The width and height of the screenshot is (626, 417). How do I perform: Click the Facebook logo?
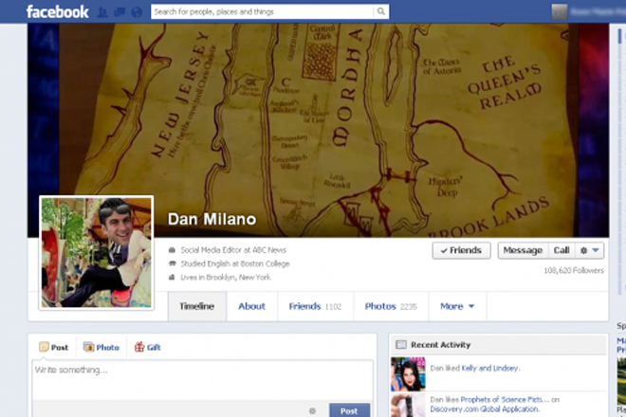pyautogui.click(x=58, y=12)
